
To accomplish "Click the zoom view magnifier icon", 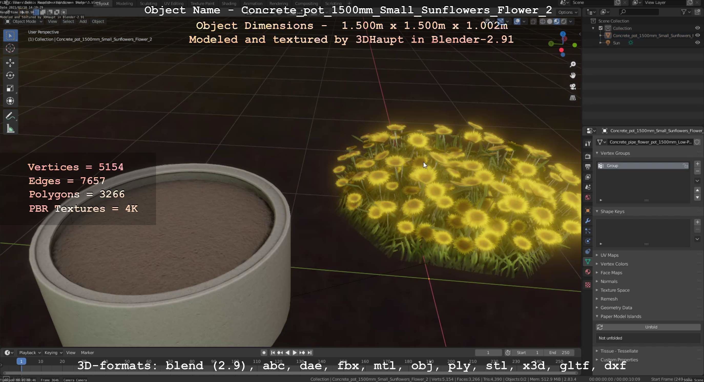I will pyautogui.click(x=573, y=64).
